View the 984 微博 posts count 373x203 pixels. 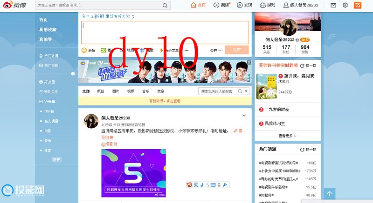305,49
